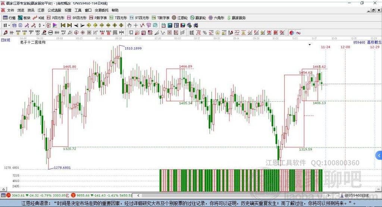Viewport: 382px width, 207px height.
Task: Click the red-blue yin-yang icon
Action: pyautogui.click(x=292, y=33)
